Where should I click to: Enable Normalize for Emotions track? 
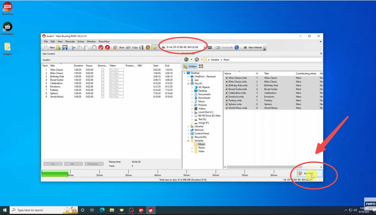pyautogui.click(x=103, y=87)
